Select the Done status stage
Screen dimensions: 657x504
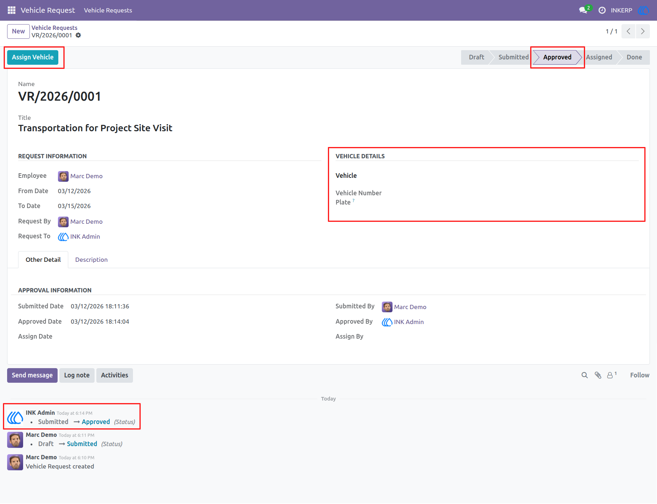click(x=634, y=57)
